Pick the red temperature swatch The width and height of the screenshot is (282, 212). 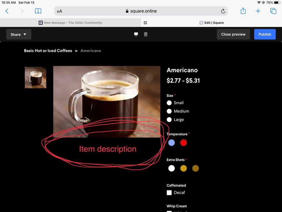[x=183, y=143]
